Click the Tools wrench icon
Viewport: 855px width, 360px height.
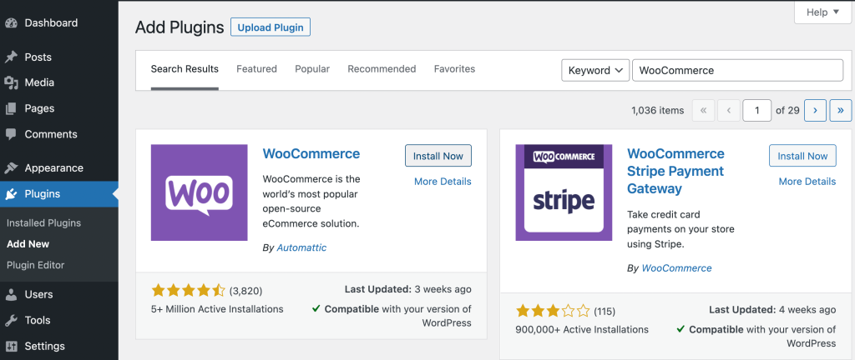coord(11,320)
